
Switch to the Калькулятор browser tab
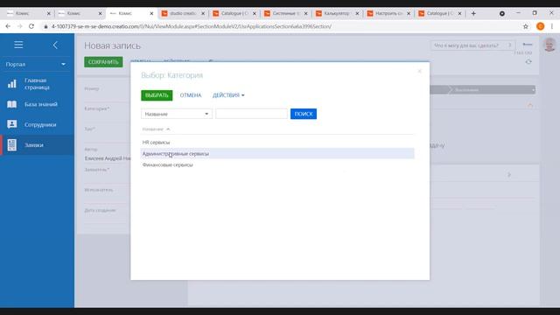(x=337, y=13)
